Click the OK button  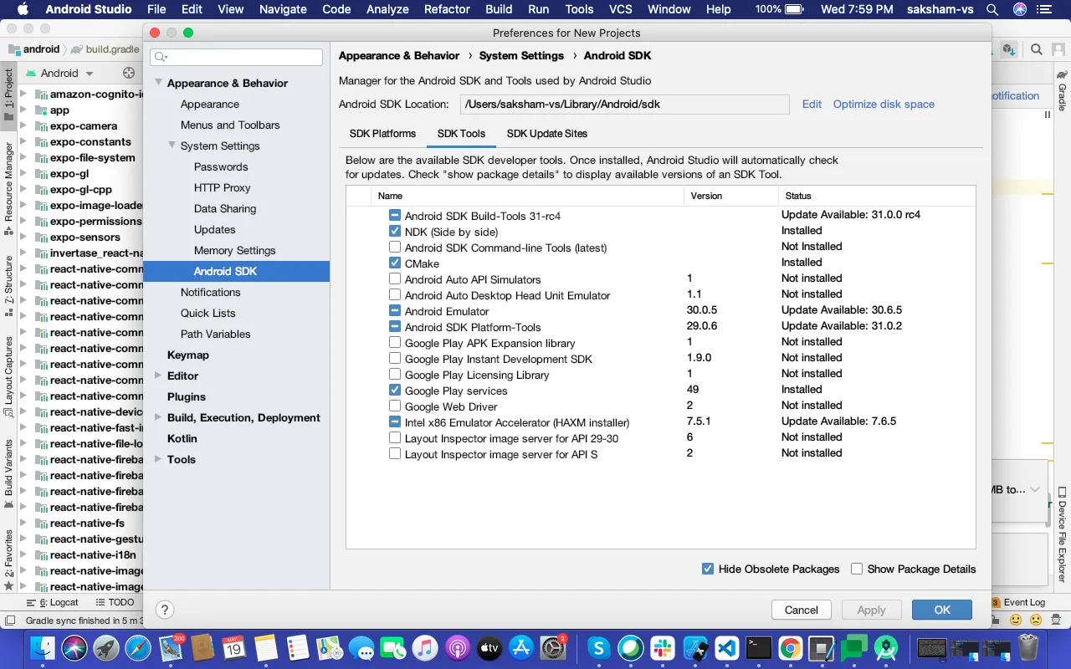point(942,610)
